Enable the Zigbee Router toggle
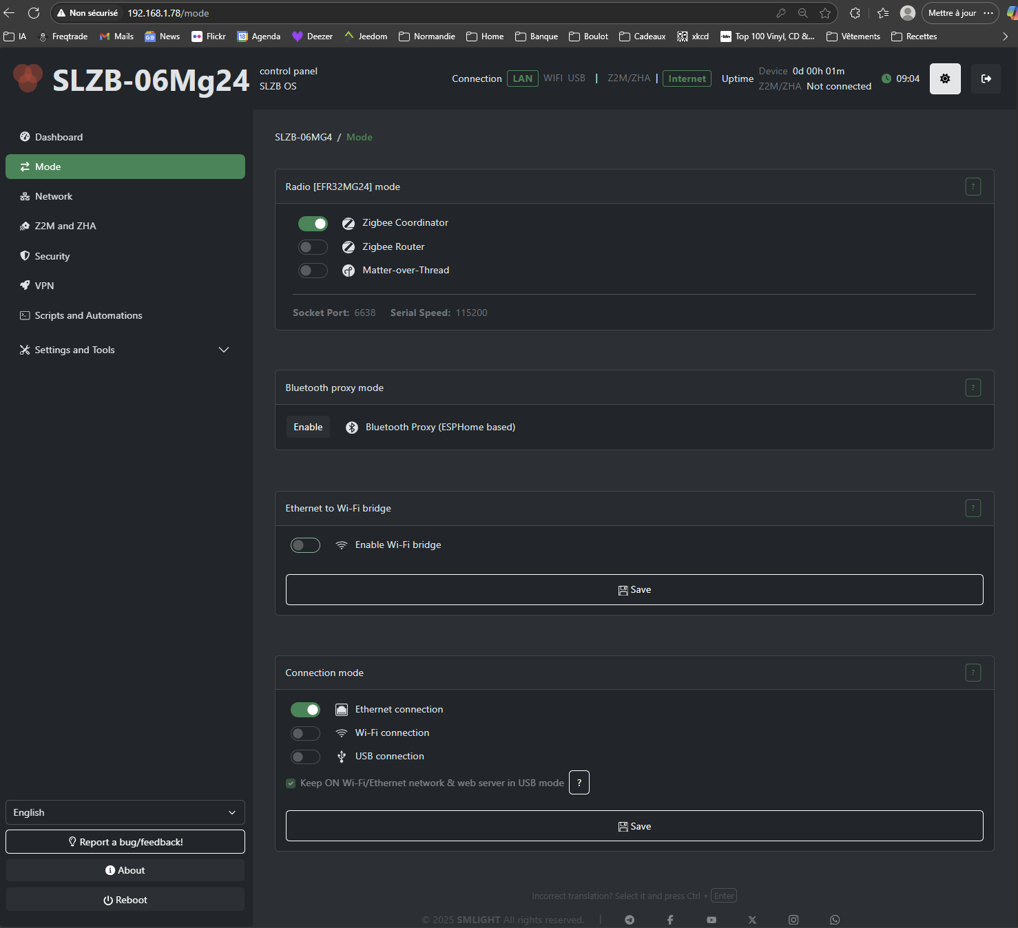 point(313,247)
